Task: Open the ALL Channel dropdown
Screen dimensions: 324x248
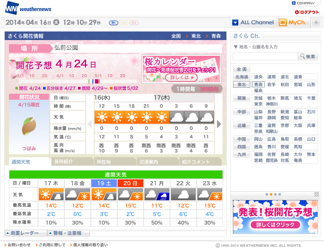Action: [x=253, y=22]
